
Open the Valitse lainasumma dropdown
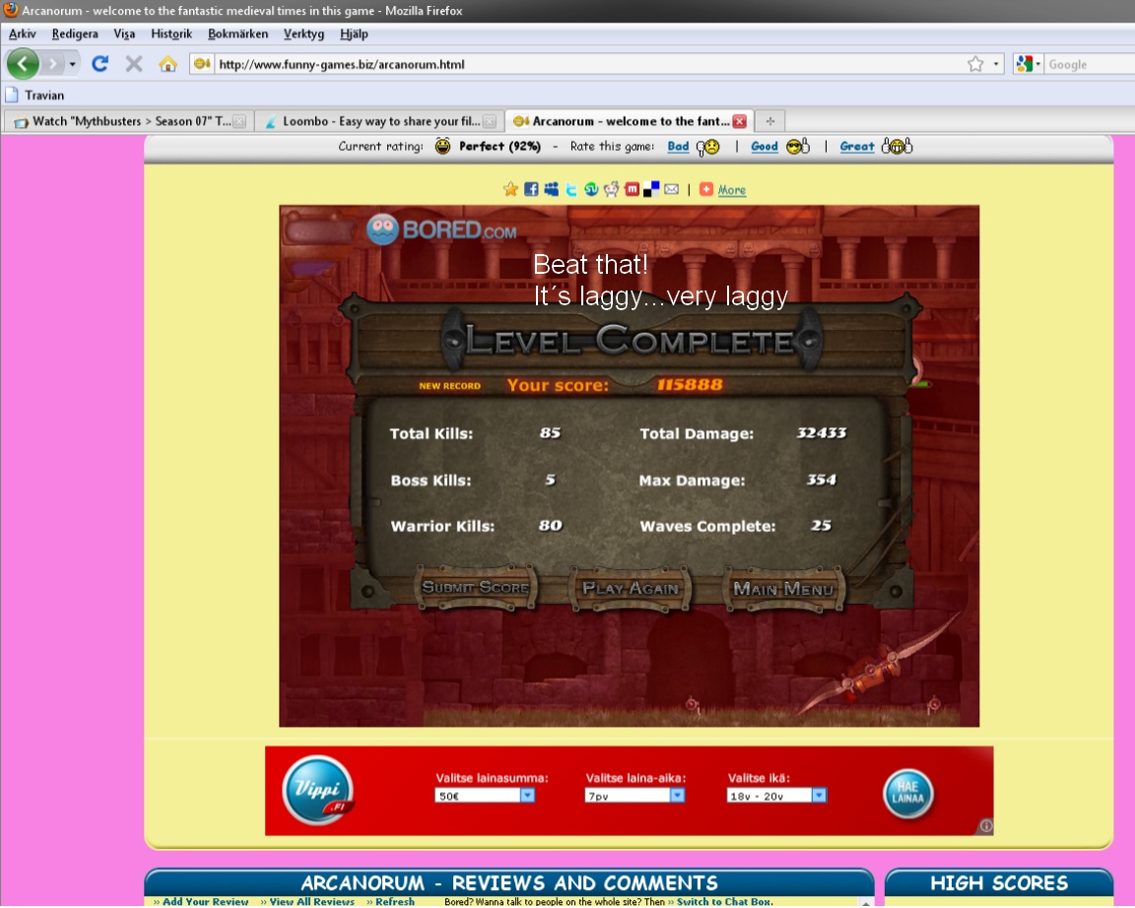click(x=485, y=796)
